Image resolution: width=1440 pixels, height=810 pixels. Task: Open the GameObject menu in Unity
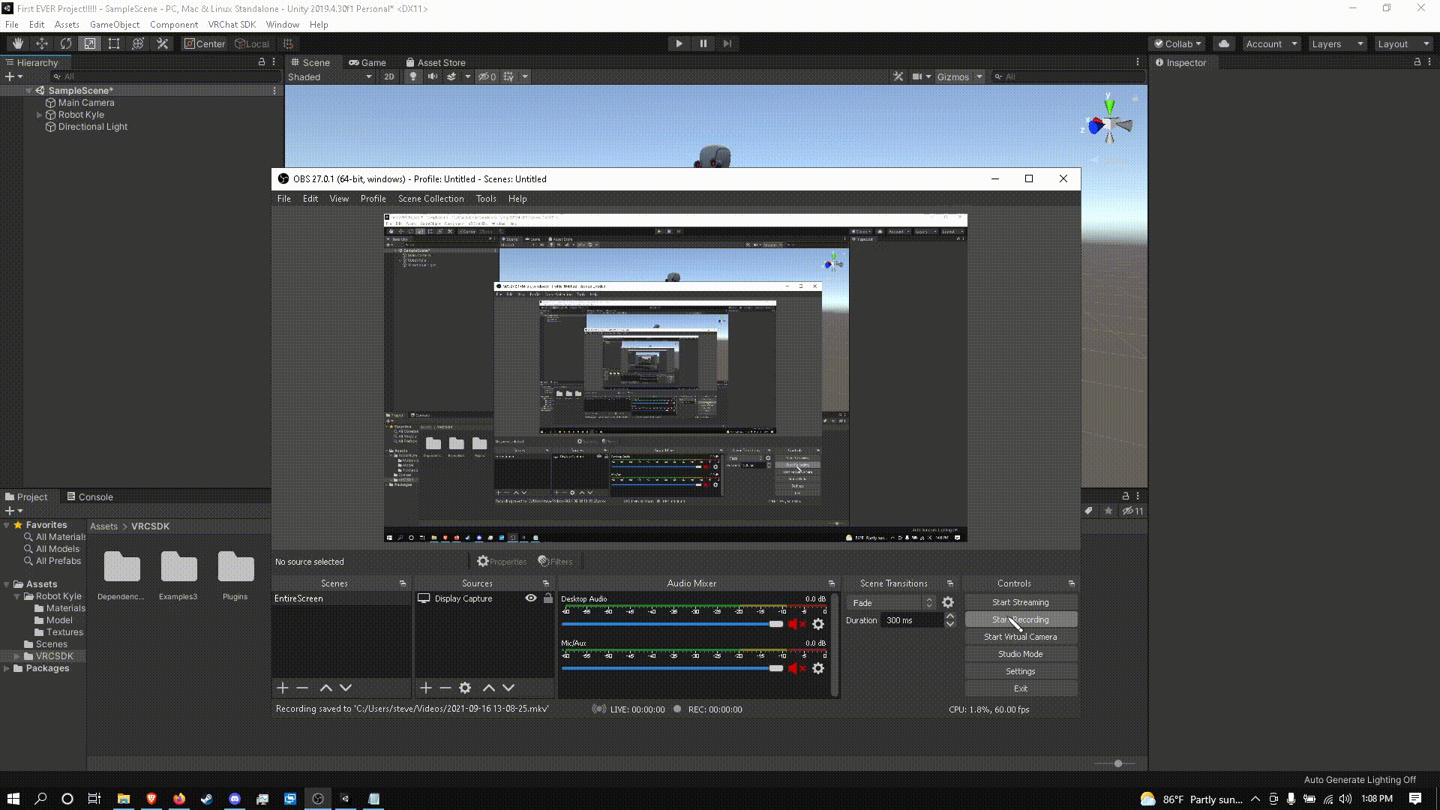coord(114,24)
